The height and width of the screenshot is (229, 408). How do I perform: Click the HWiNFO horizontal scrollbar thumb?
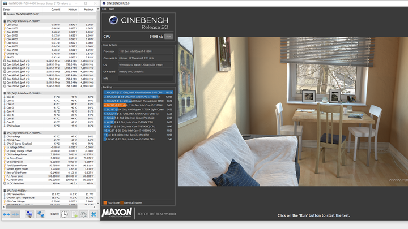(41, 207)
